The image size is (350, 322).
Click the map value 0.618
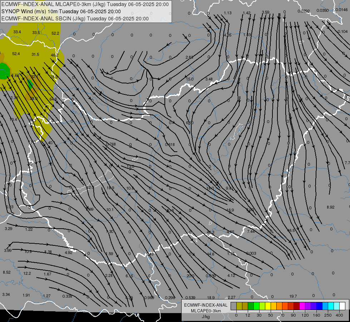170,145
